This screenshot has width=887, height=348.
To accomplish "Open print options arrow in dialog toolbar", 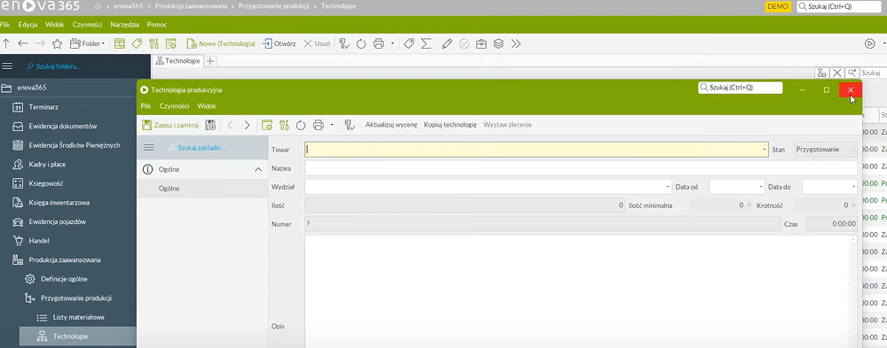I will 332,125.
